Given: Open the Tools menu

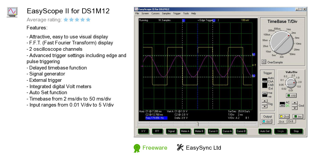Looking at the screenshot, I should pos(186,13).
